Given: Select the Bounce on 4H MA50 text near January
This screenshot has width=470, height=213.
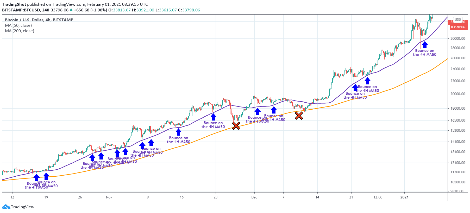Looking at the screenshot, I should click(x=424, y=53).
